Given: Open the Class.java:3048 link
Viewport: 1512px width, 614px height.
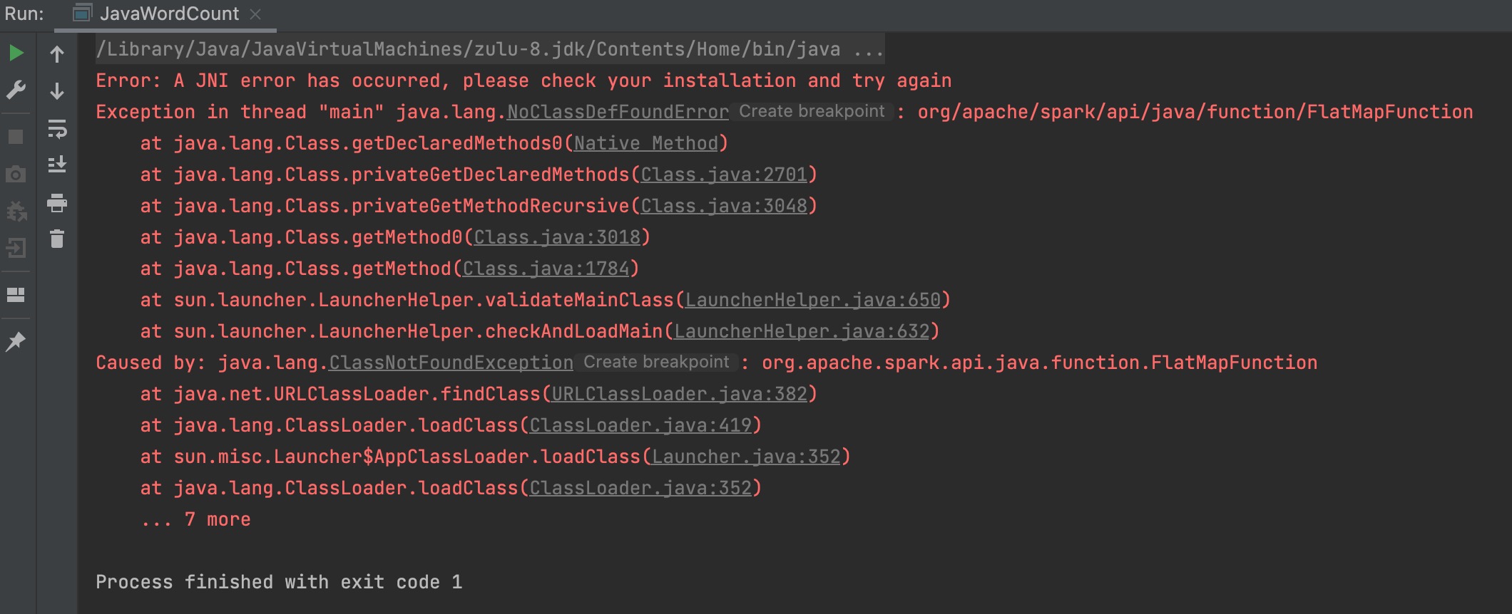Looking at the screenshot, I should pyautogui.click(x=724, y=206).
